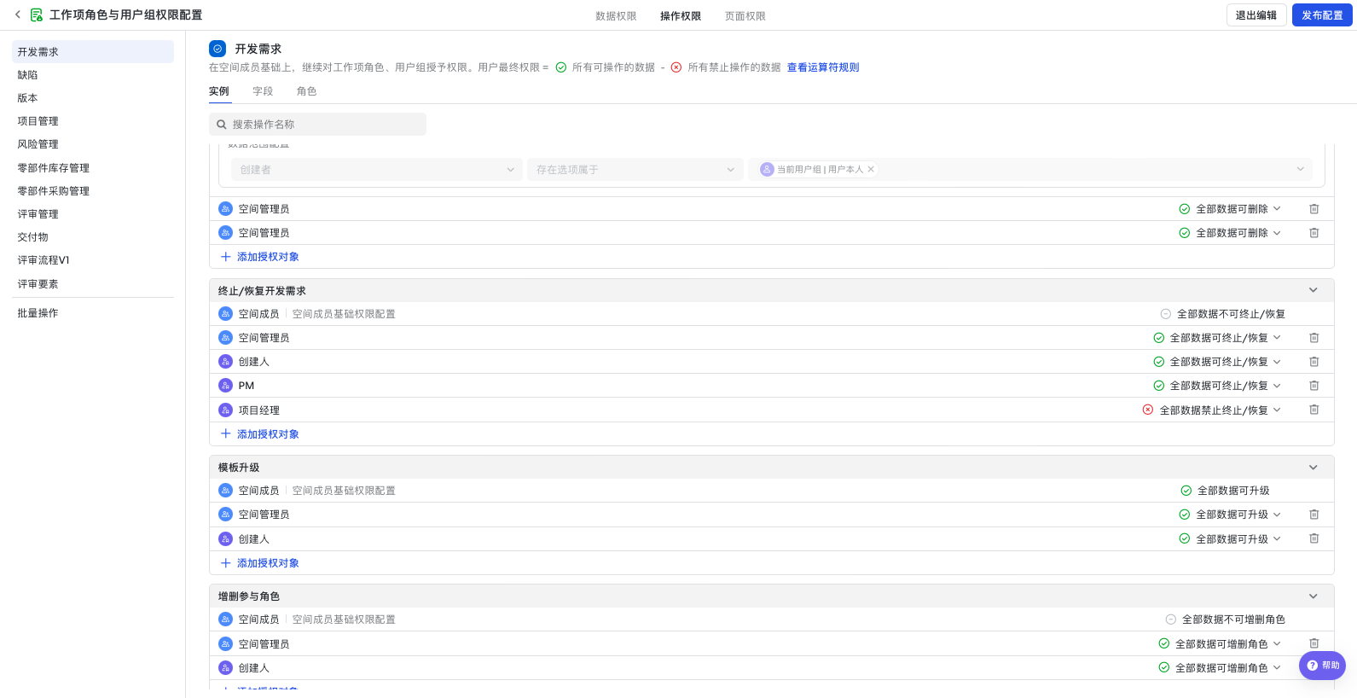This screenshot has height=698, width=1357.
Task: Select 评审流程V1 in the sidebar
Action: (x=93, y=260)
